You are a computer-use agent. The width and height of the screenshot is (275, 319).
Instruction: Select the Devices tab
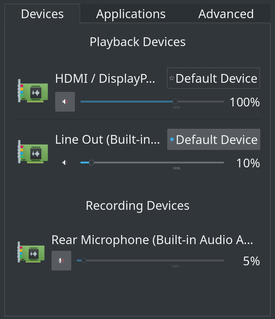click(x=42, y=14)
